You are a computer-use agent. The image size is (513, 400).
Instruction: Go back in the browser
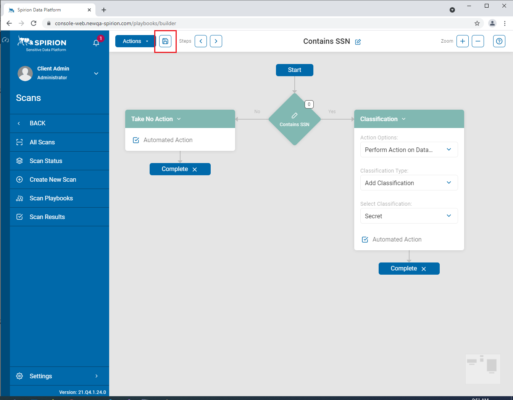9,23
